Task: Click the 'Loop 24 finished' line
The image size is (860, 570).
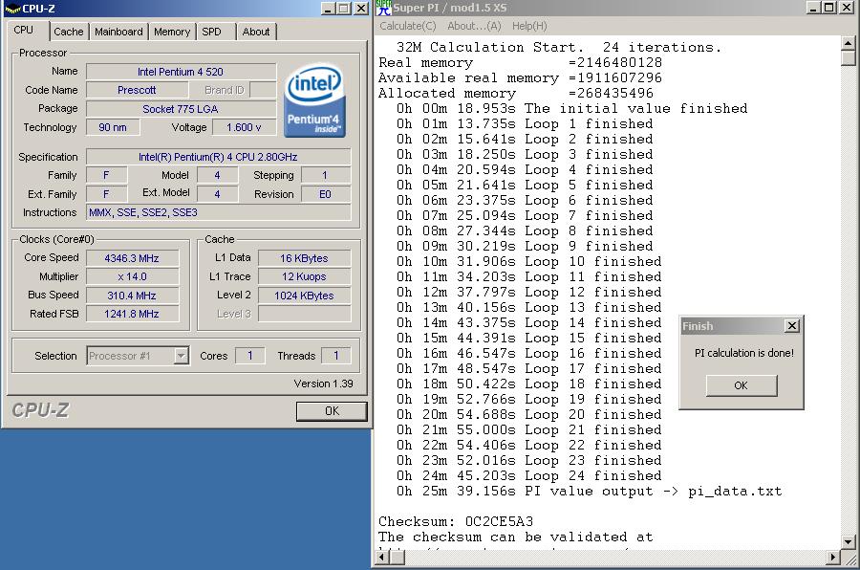Action: [x=528, y=475]
